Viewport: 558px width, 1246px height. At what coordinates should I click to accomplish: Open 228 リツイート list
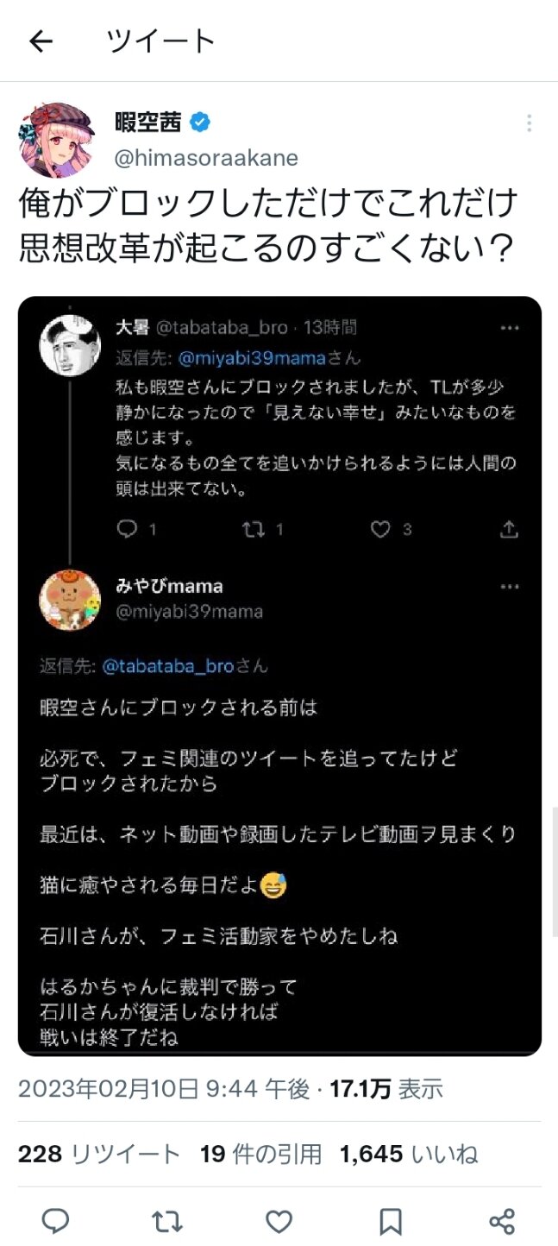pyautogui.click(x=99, y=1154)
